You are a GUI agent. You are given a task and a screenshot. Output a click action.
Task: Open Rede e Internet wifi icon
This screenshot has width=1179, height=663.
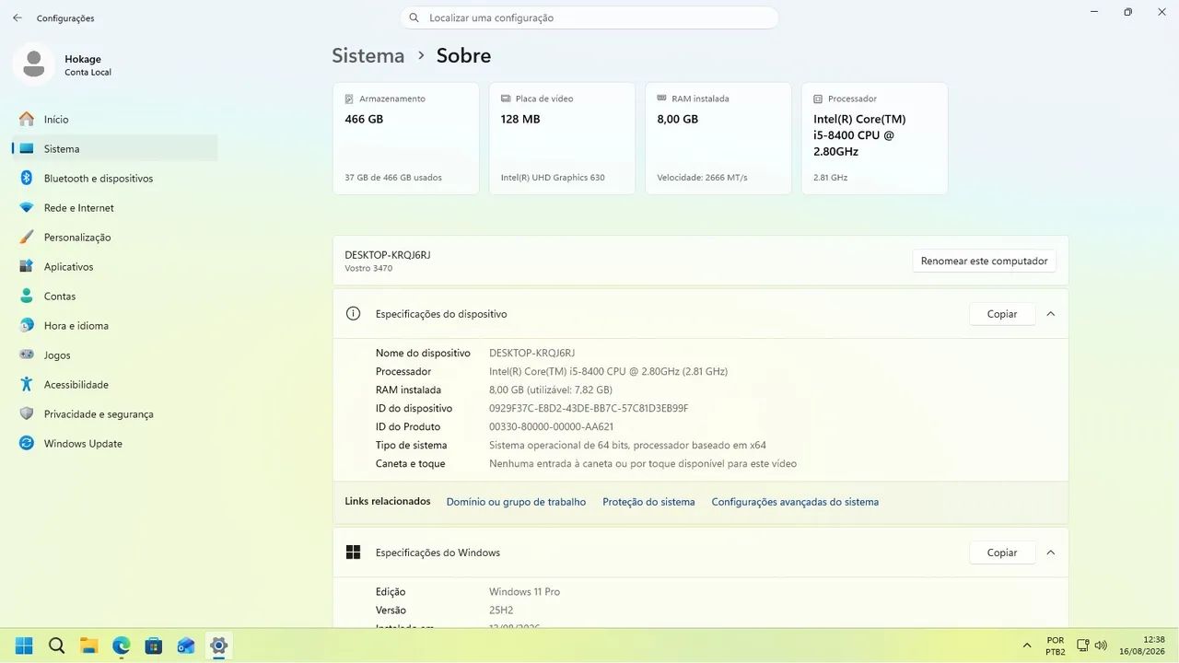coord(27,207)
